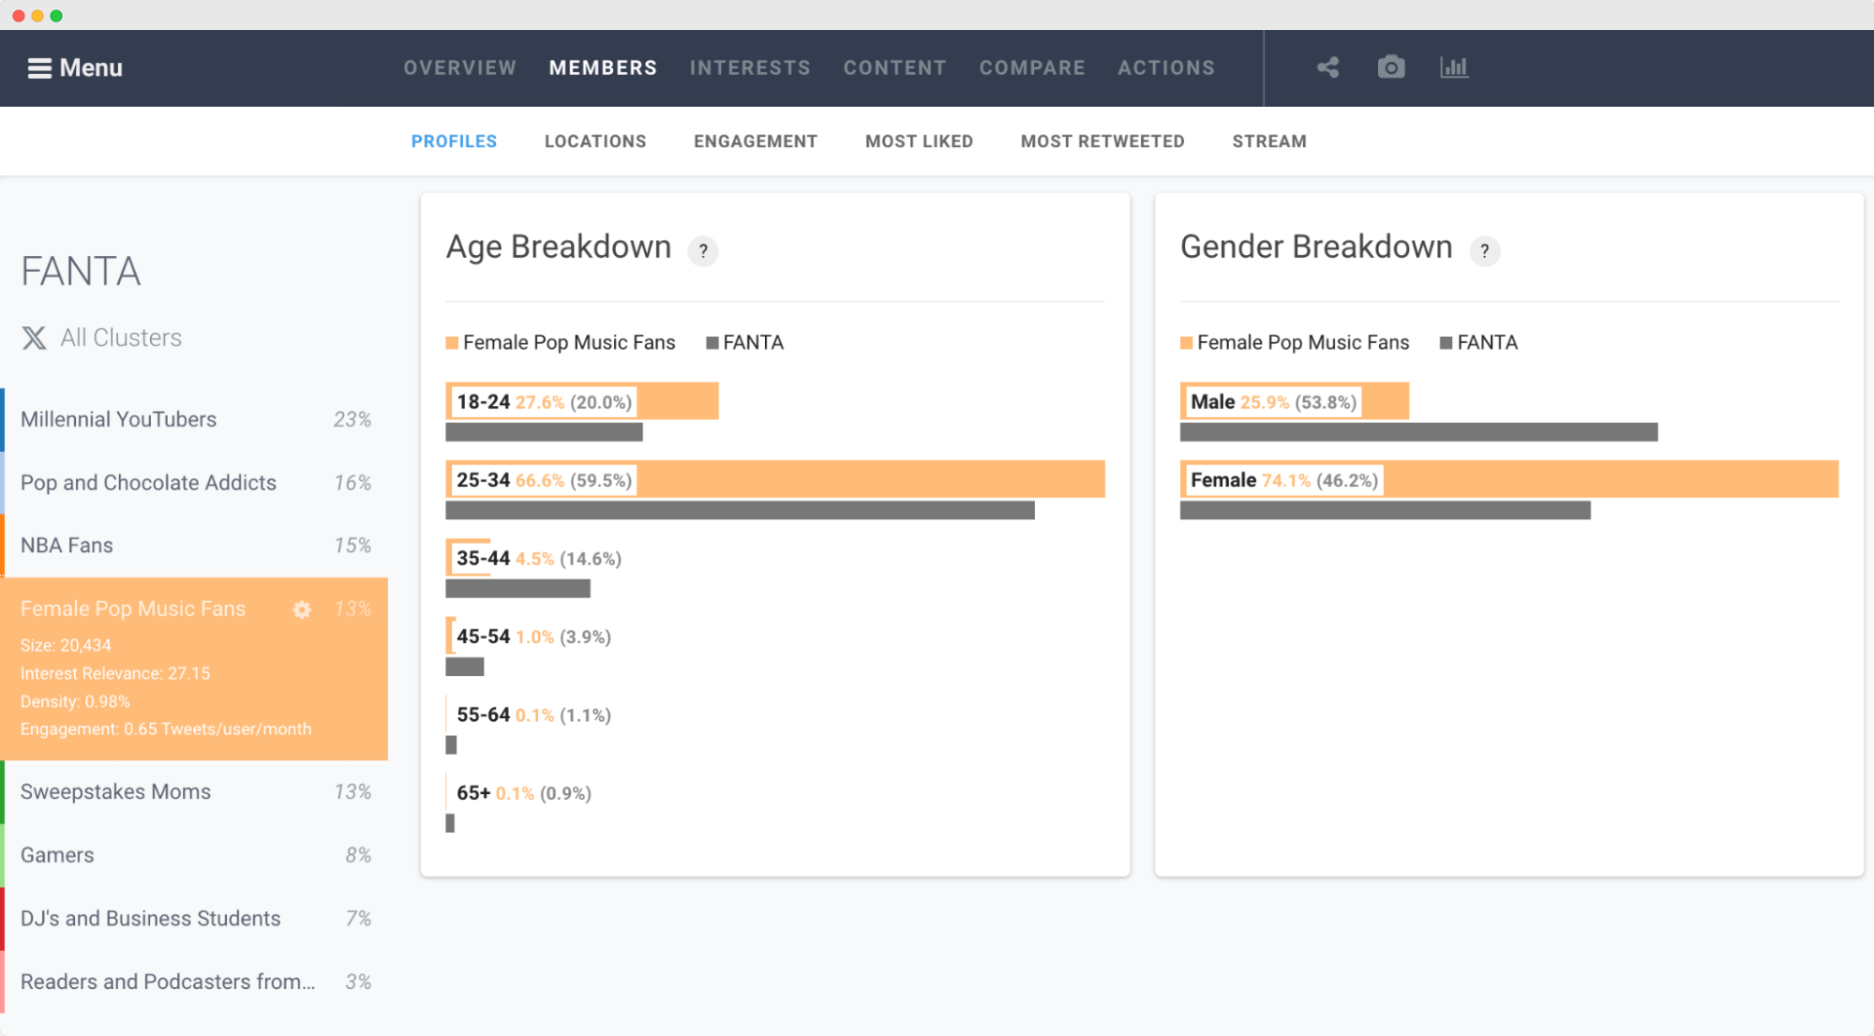This screenshot has height=1036, width=1874.
Task: Click the X logo beside All Clusters
Action: pos(35,338)
